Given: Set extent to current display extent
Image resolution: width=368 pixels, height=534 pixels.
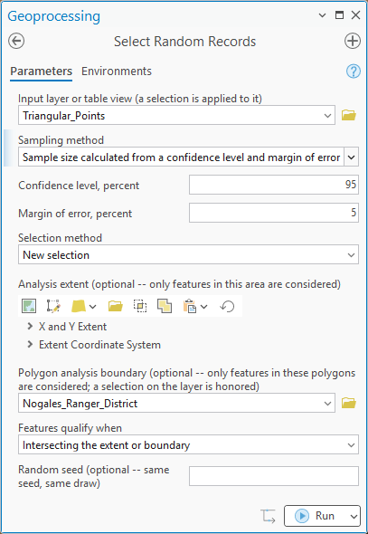Looking at the screenshot, I should (29, 306).
